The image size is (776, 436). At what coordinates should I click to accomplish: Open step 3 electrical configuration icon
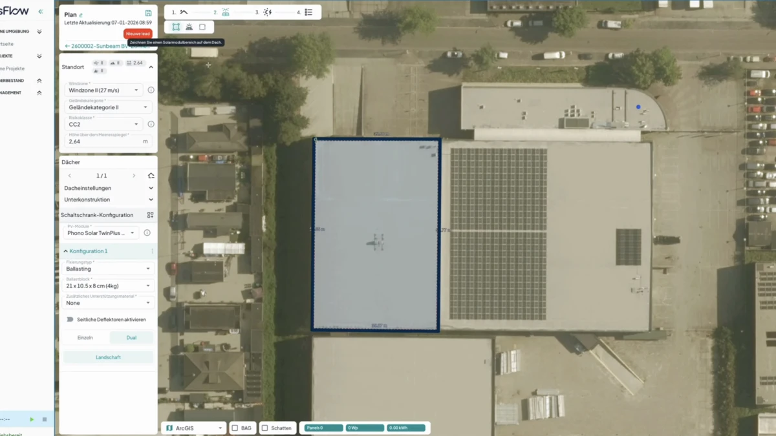(x=268, y=12)
